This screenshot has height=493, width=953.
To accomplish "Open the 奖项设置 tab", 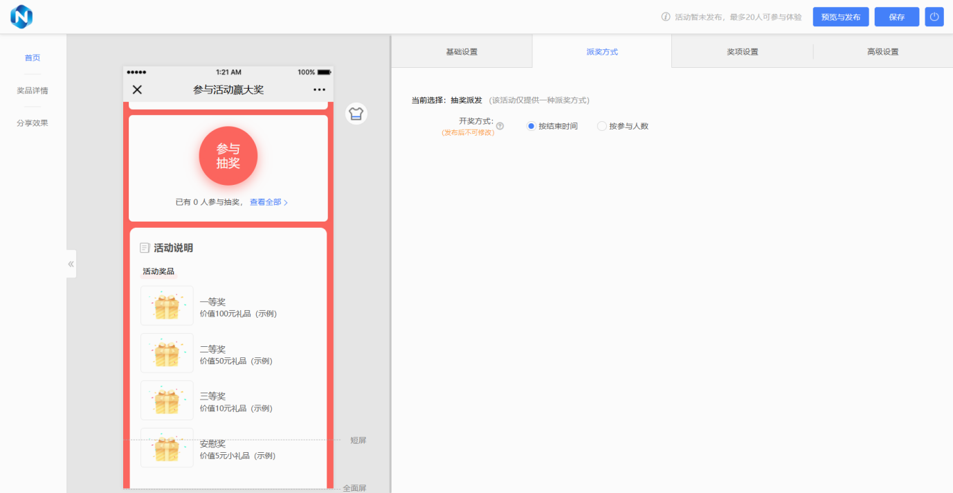I will pyautogui.click(x=742, y=52).
